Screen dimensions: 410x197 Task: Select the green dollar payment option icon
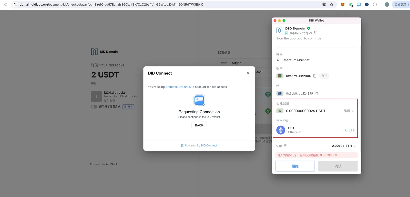(268, 111)
